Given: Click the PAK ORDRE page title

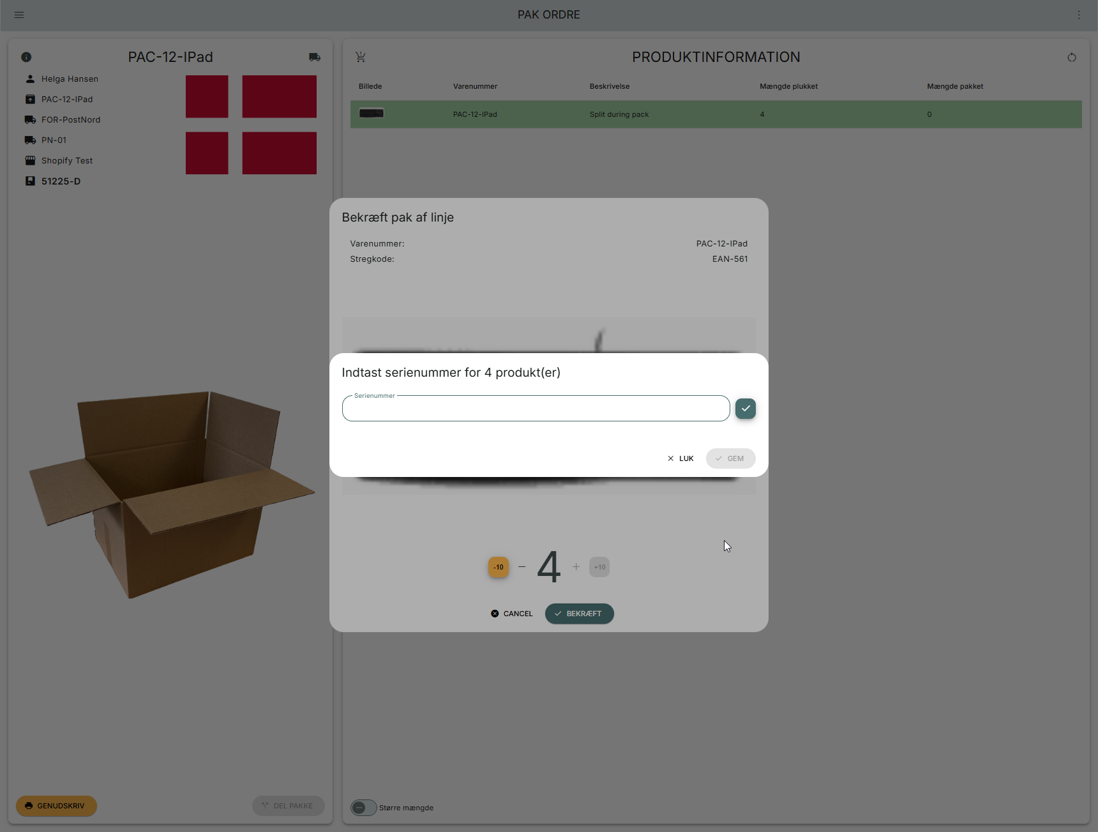Looking at the screenshot, I should pyautogui.click(x=549, y=15).
